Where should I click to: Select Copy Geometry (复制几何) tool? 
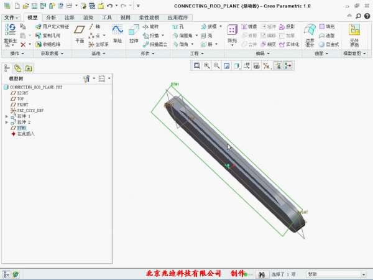coord(48,35)
